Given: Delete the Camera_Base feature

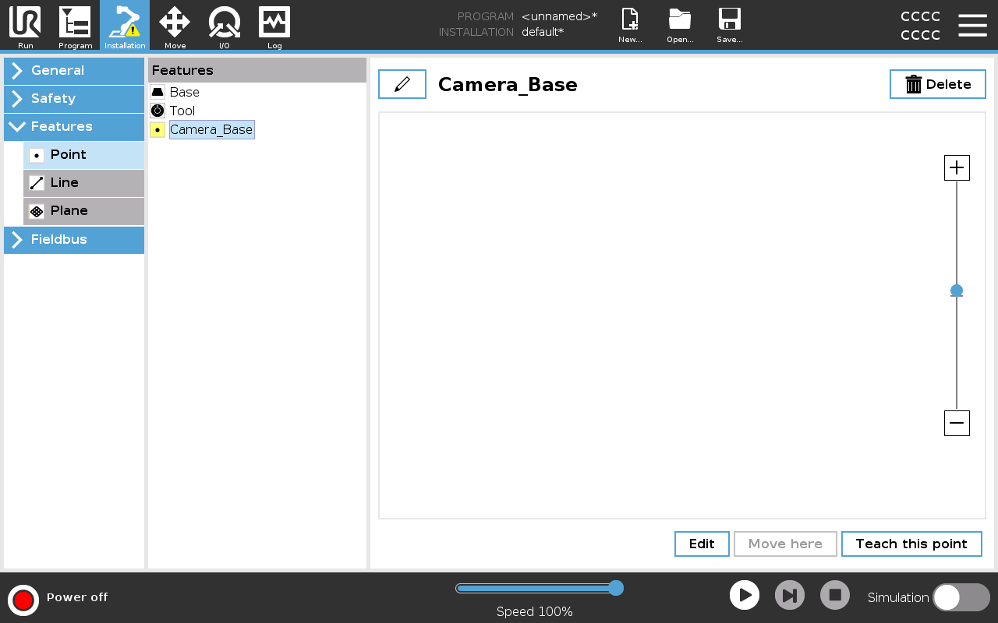Looking at the screenshot, I should click(x=937, y=84).
